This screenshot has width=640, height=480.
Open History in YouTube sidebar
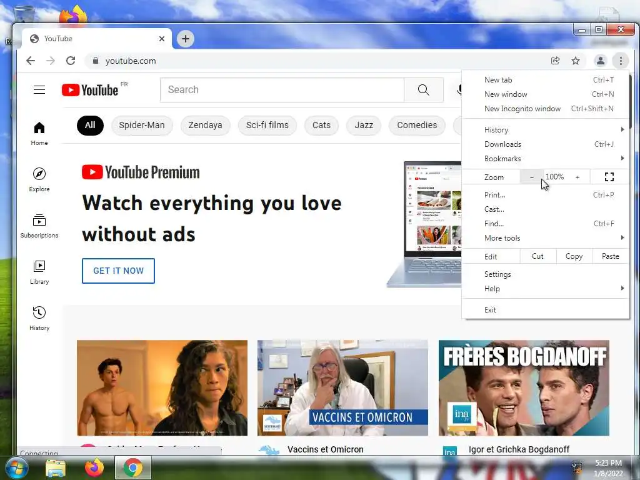point(39,319)
